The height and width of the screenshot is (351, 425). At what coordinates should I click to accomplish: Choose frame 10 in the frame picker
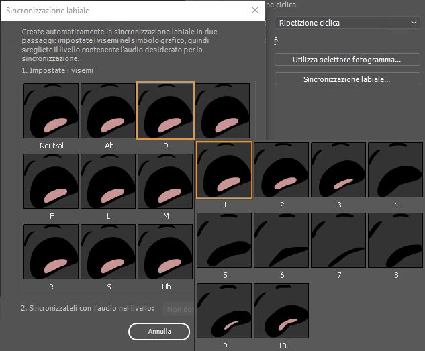[x=281, y=311]
